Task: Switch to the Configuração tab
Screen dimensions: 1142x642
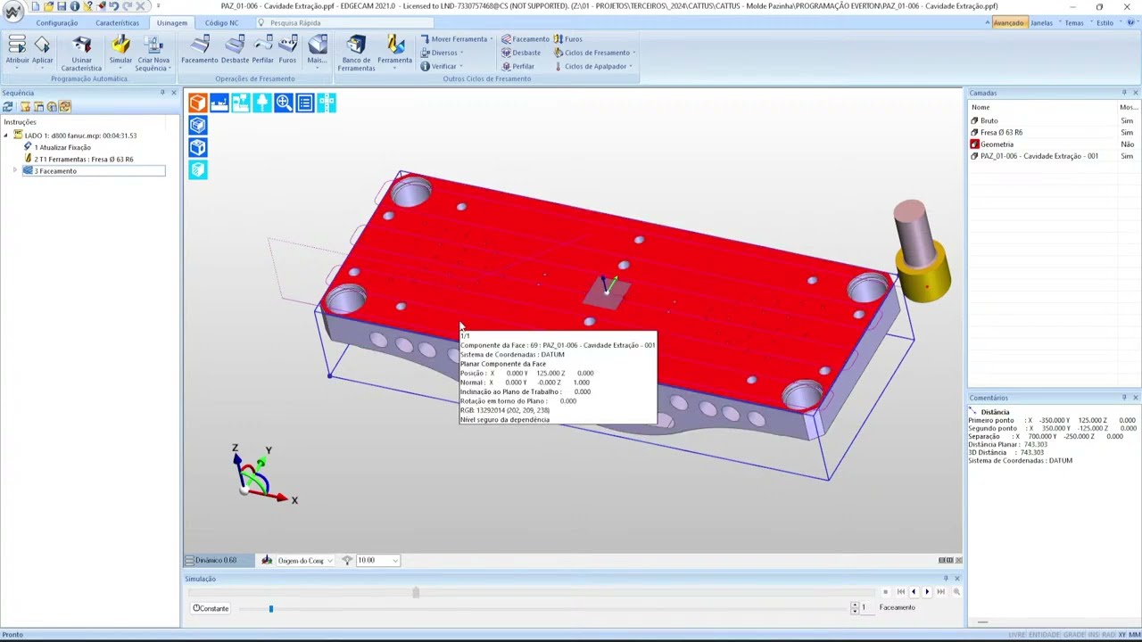Action: click(x=56, y=22)
